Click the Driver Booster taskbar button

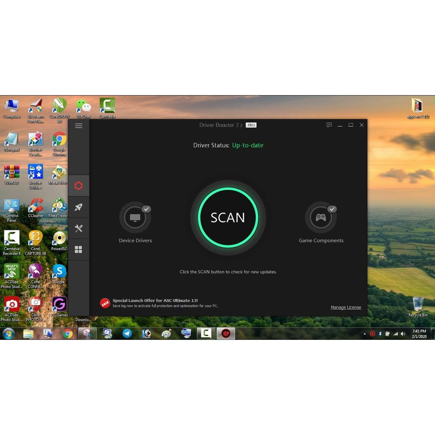(x=226, y=333)
